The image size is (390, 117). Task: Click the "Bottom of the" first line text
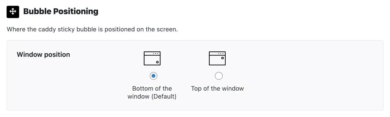tap(152, 89)
